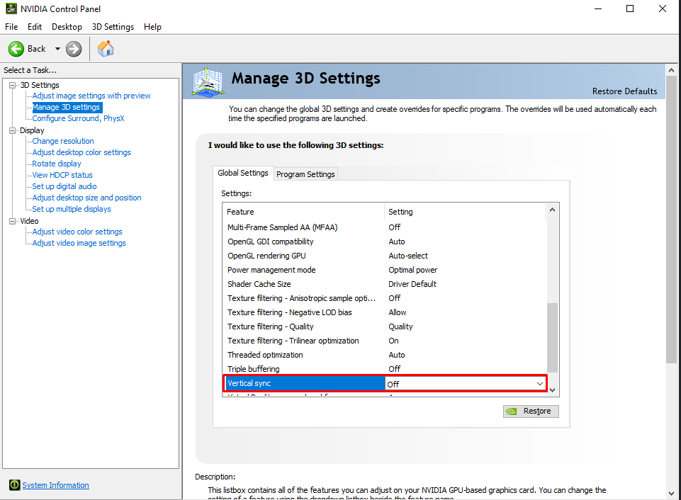Click the NVIDIA logo on Restore button
This screenshot has height=500, width=681.
click(512, 411)
